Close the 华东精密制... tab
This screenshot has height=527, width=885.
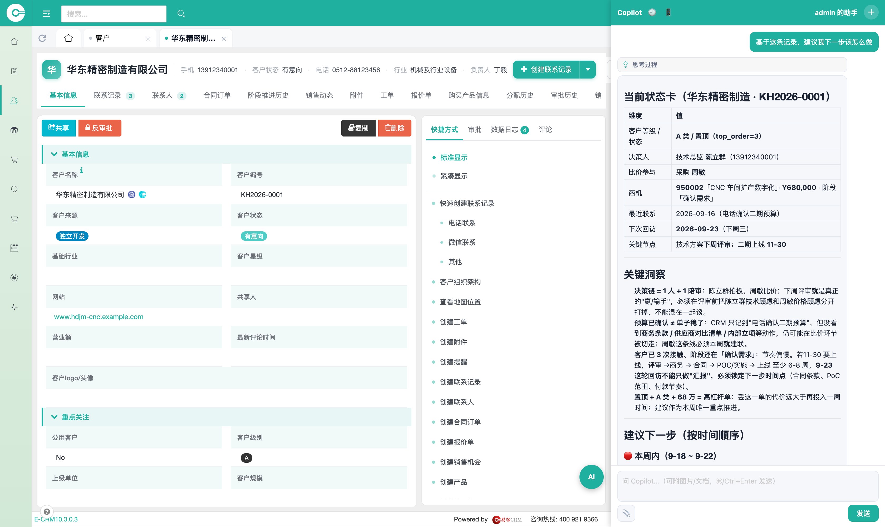(224, 39)
